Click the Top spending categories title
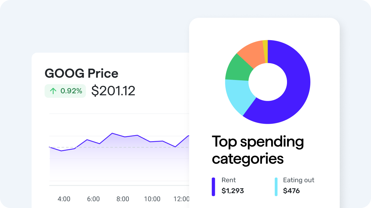 pos(258,150)
